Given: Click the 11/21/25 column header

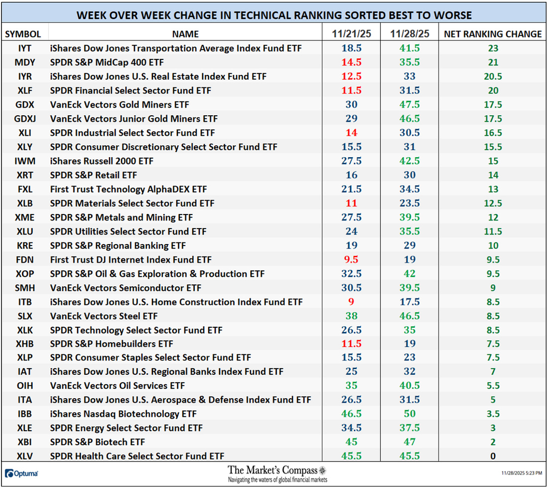Looking at the screenshot, I should (x=351, y=33).
